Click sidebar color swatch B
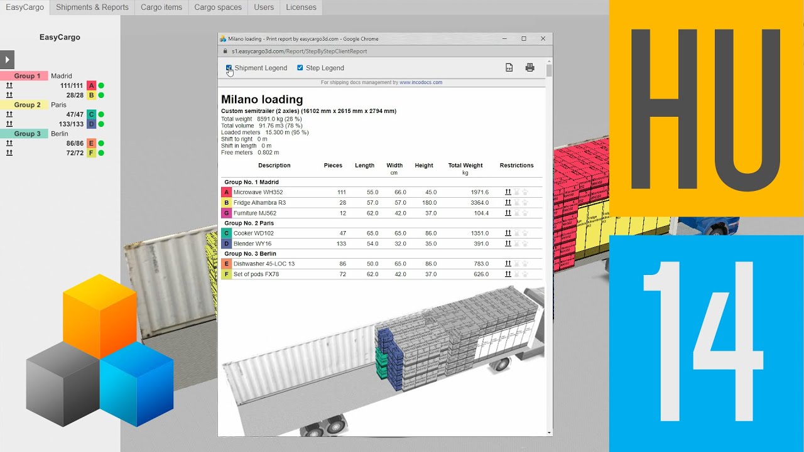Screen dimensions: 804x452 (x=92, y=95)
